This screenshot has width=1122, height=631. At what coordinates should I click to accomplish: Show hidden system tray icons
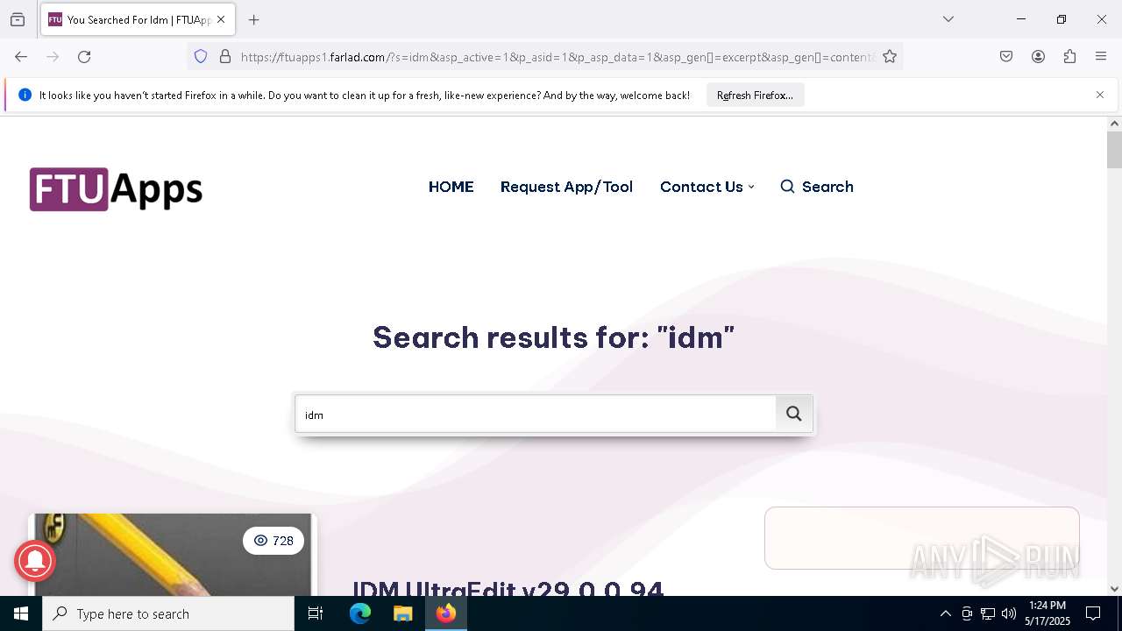pyautogui.click(x=945, y=613)
